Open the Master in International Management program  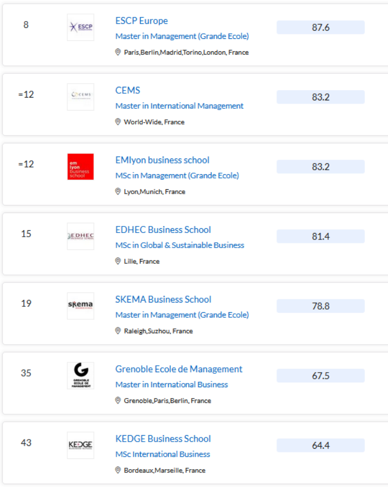179,106
